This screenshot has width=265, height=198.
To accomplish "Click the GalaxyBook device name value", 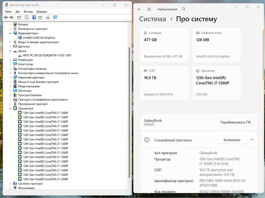I will click(x=208, y=153).
